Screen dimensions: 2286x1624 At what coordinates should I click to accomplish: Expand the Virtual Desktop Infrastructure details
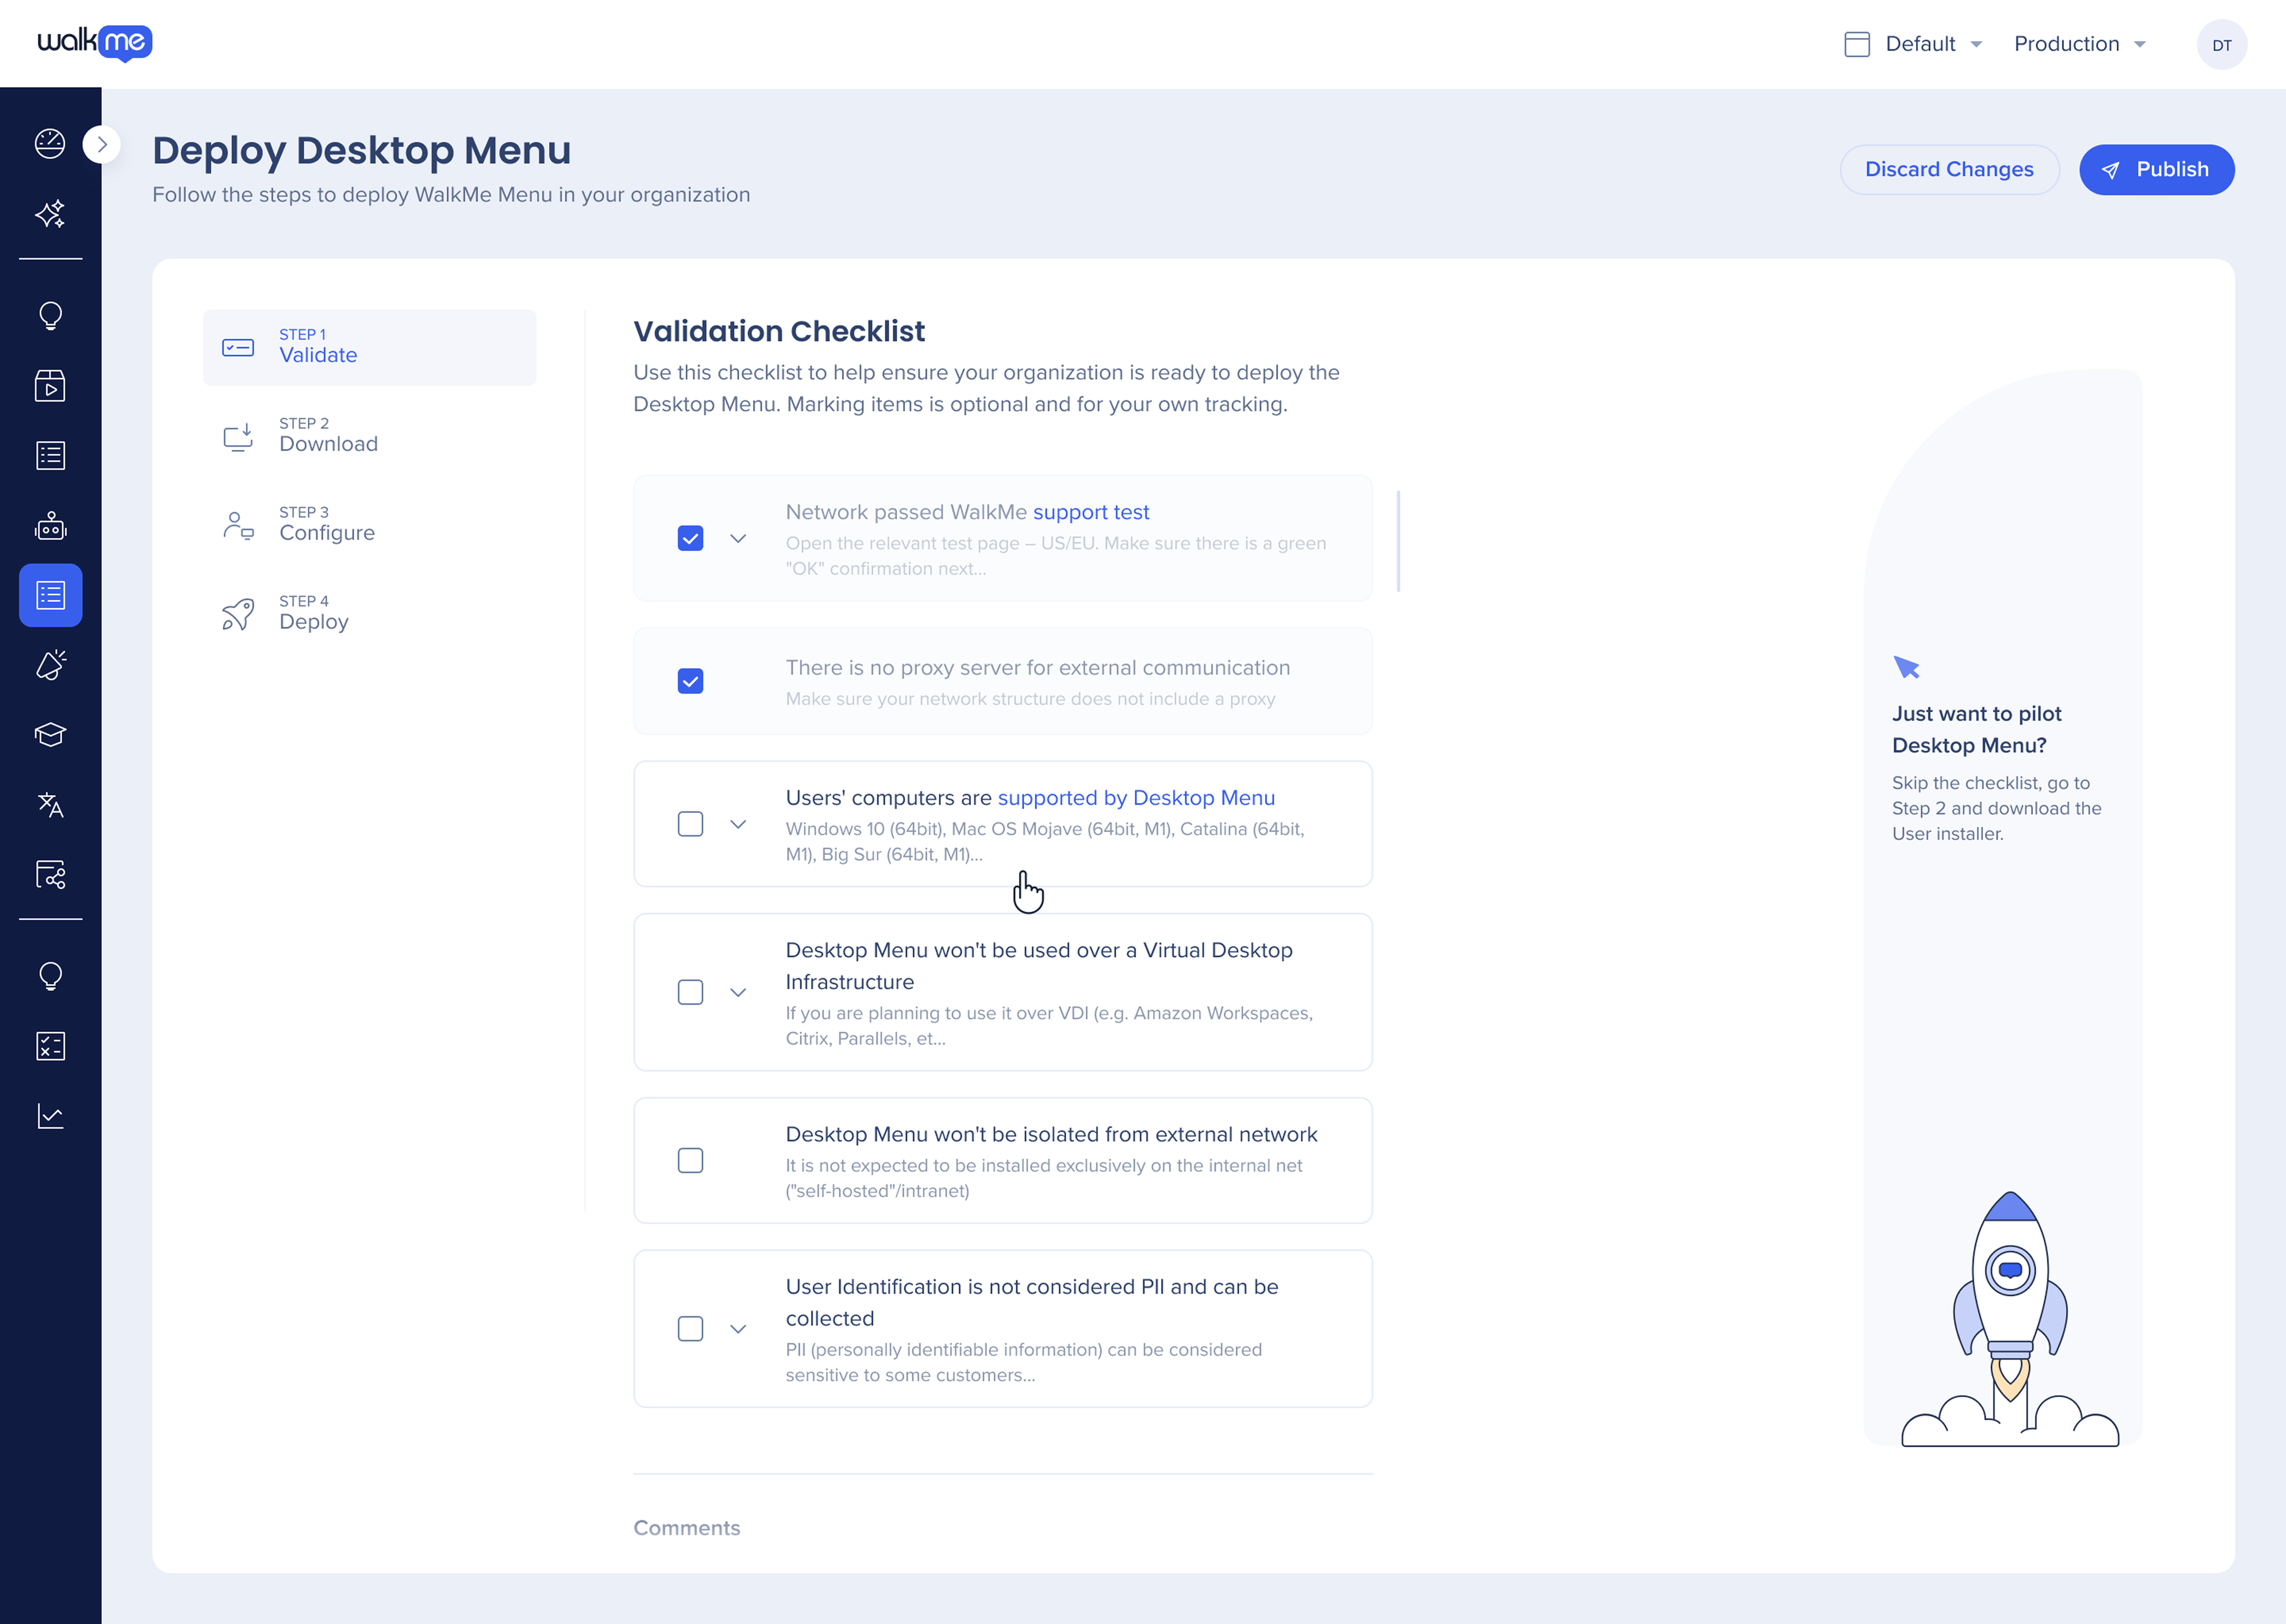738,992
